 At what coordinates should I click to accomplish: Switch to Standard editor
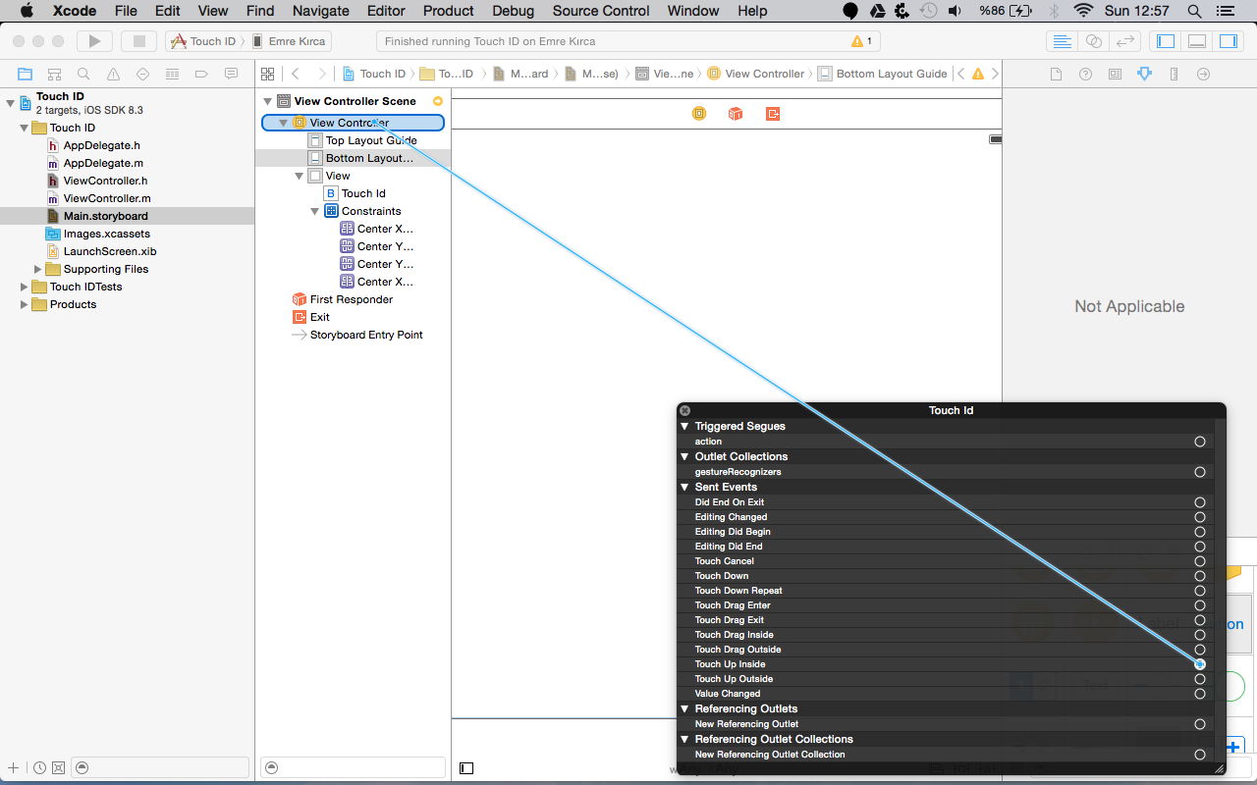click(1062, 41)
